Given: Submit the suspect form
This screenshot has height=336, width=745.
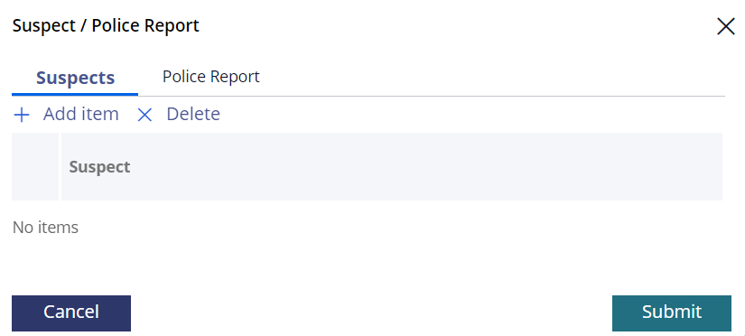Looking at the screenshot, I should 671,313.
